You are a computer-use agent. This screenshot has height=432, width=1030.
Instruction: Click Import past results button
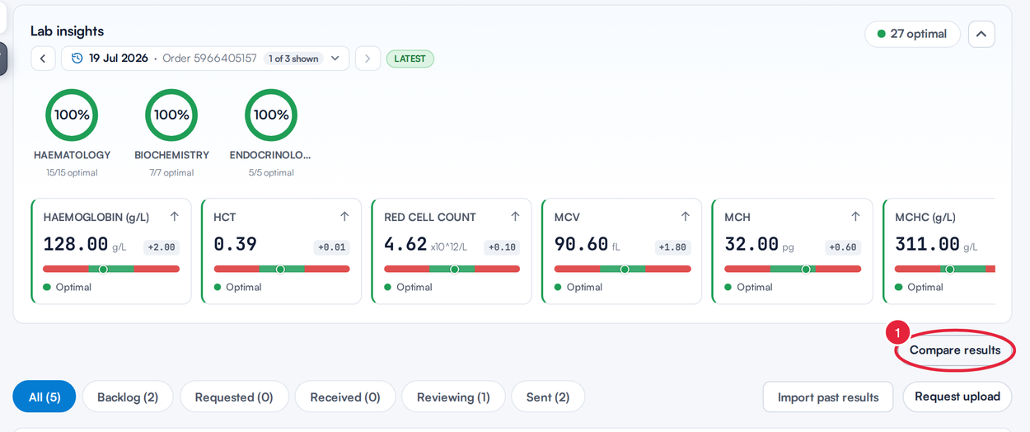[828, 397]
